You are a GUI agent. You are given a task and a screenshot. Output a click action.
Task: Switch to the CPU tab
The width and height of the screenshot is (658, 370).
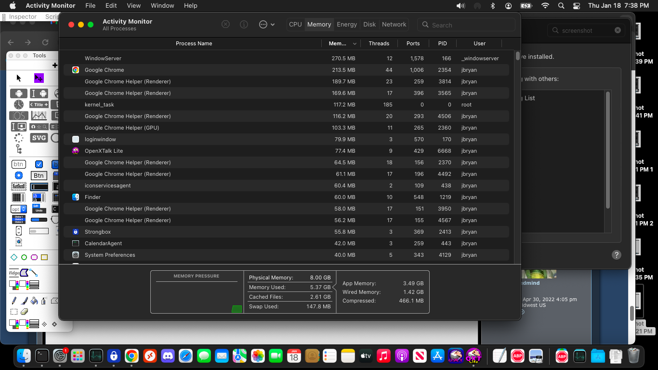(x=295, y=25)
